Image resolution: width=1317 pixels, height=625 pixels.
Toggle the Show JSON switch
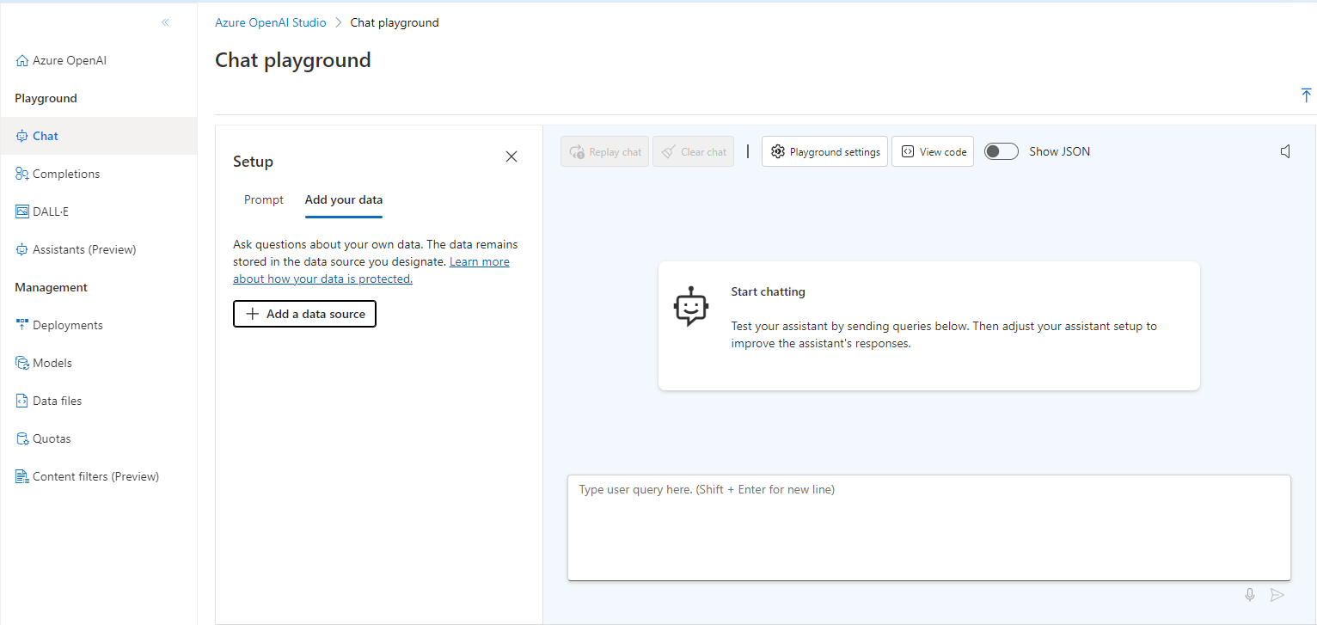[1001, 151]
